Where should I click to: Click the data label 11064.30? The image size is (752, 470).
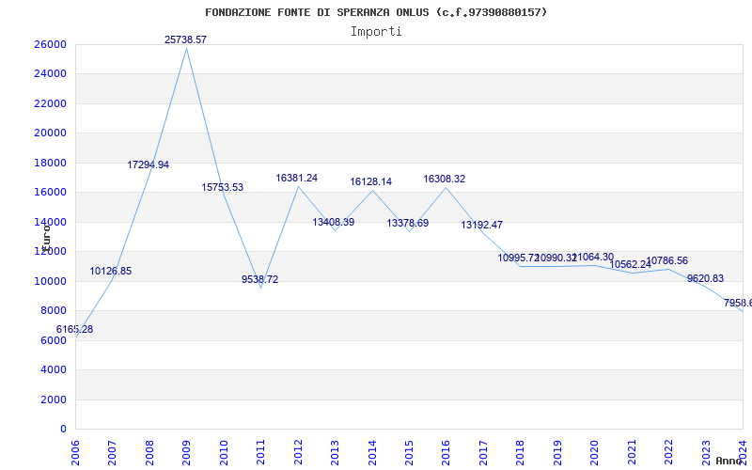[x=593, y=257]
